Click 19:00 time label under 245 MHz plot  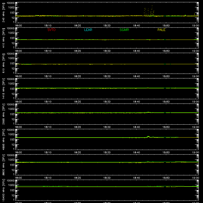tap(195, 26)
